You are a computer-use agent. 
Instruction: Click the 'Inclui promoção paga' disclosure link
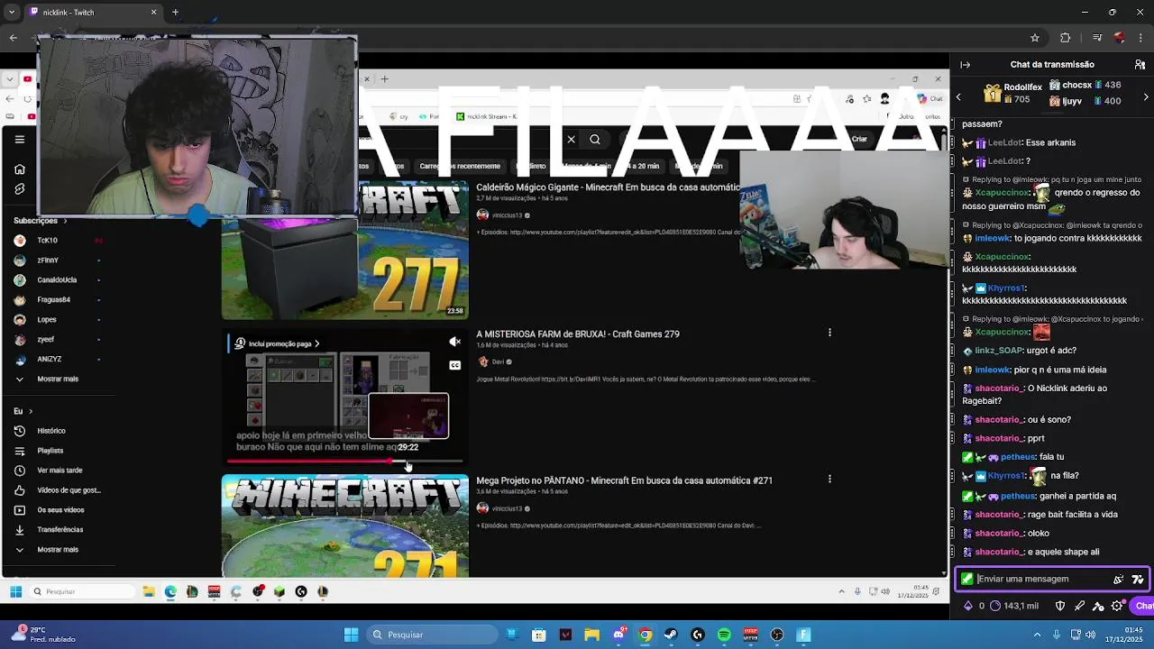pos(278,343)
